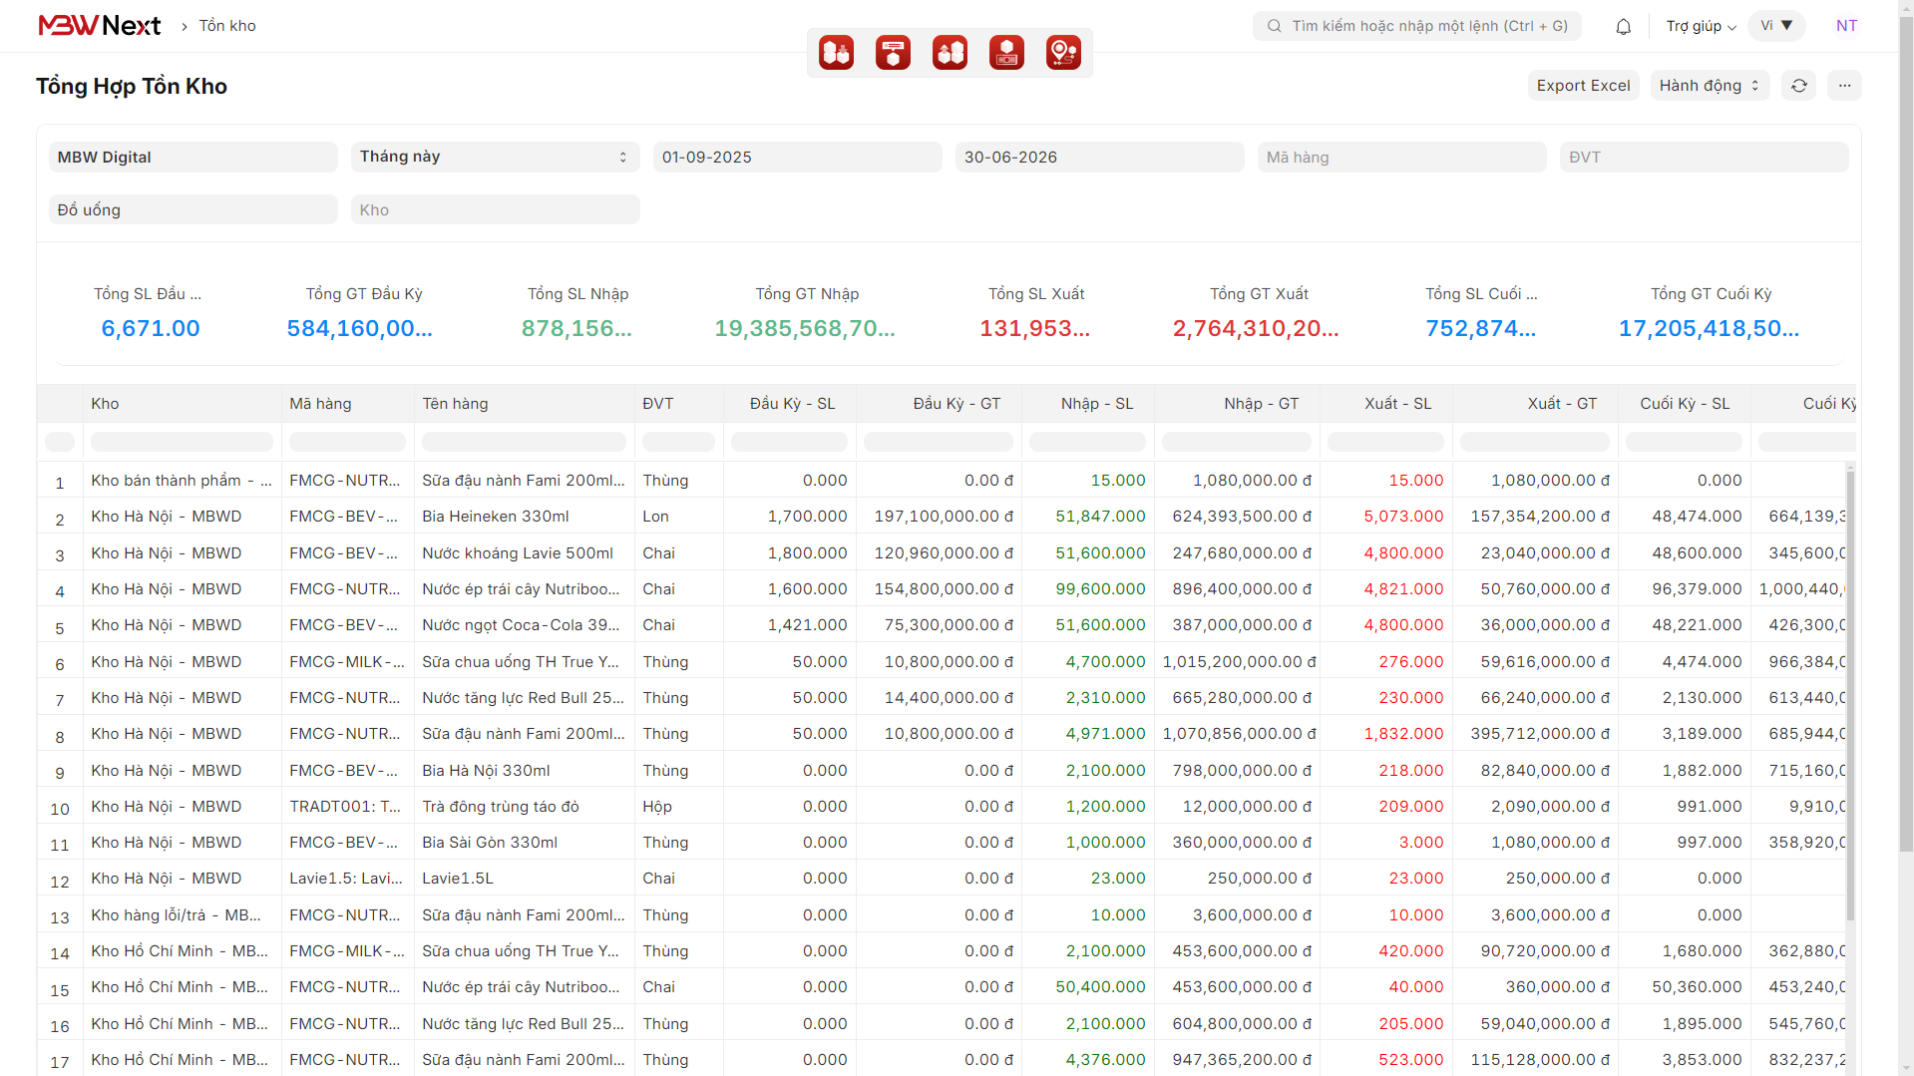Image resolution: width=1914 pixels, height=1076 pixels.
Task: Go to MBW Next home logo
Action: click(99, 26)
